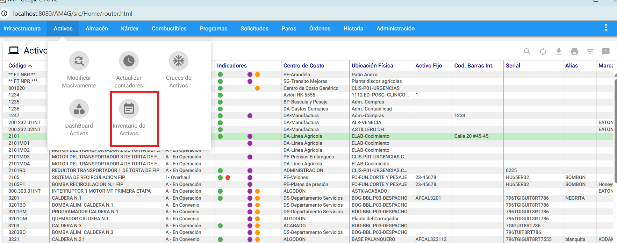The image size is (617, 243).
Task: Open Actualizar contadores clock icon
Action: (129, 61)
